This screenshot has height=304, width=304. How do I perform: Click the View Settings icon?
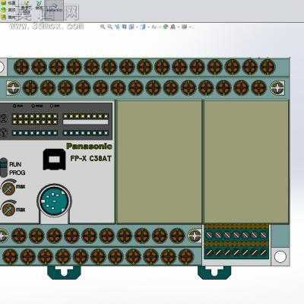(x=184, y=27)
